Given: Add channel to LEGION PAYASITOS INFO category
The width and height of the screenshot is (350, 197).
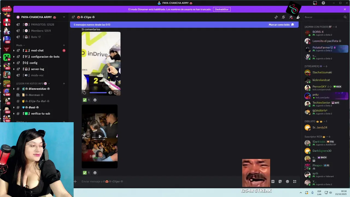Looking at the screenshot, I should [x=64, y=83].
